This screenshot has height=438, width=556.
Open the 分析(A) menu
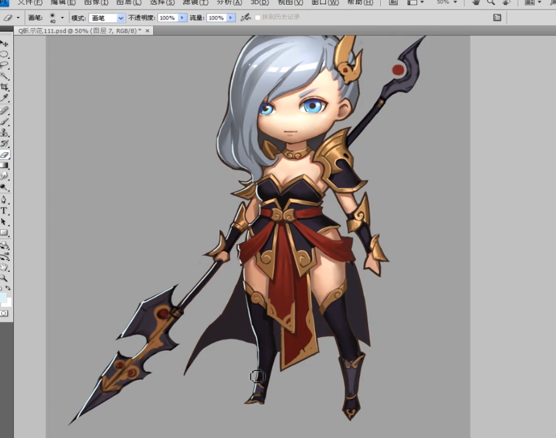click(229, 2)
